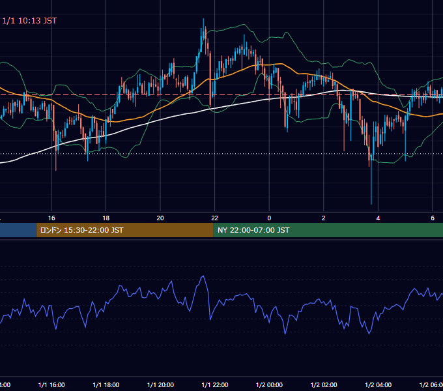Click the NY 22:00-07:00 JST session bar

[328, 230]
